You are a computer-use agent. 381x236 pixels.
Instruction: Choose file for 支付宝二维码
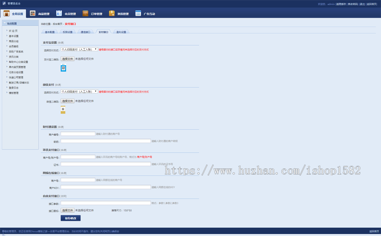67,59
